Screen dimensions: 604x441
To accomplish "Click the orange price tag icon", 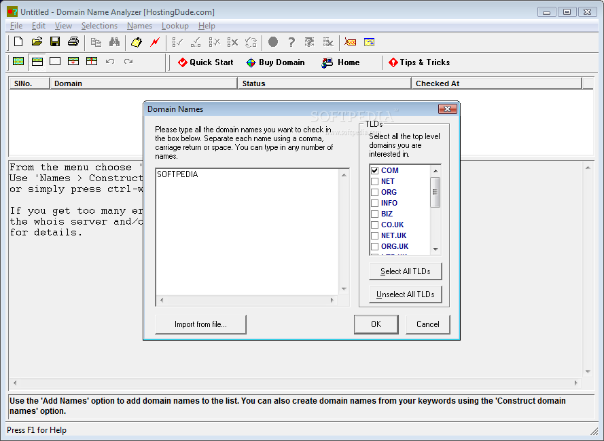I will click(350, 42).
